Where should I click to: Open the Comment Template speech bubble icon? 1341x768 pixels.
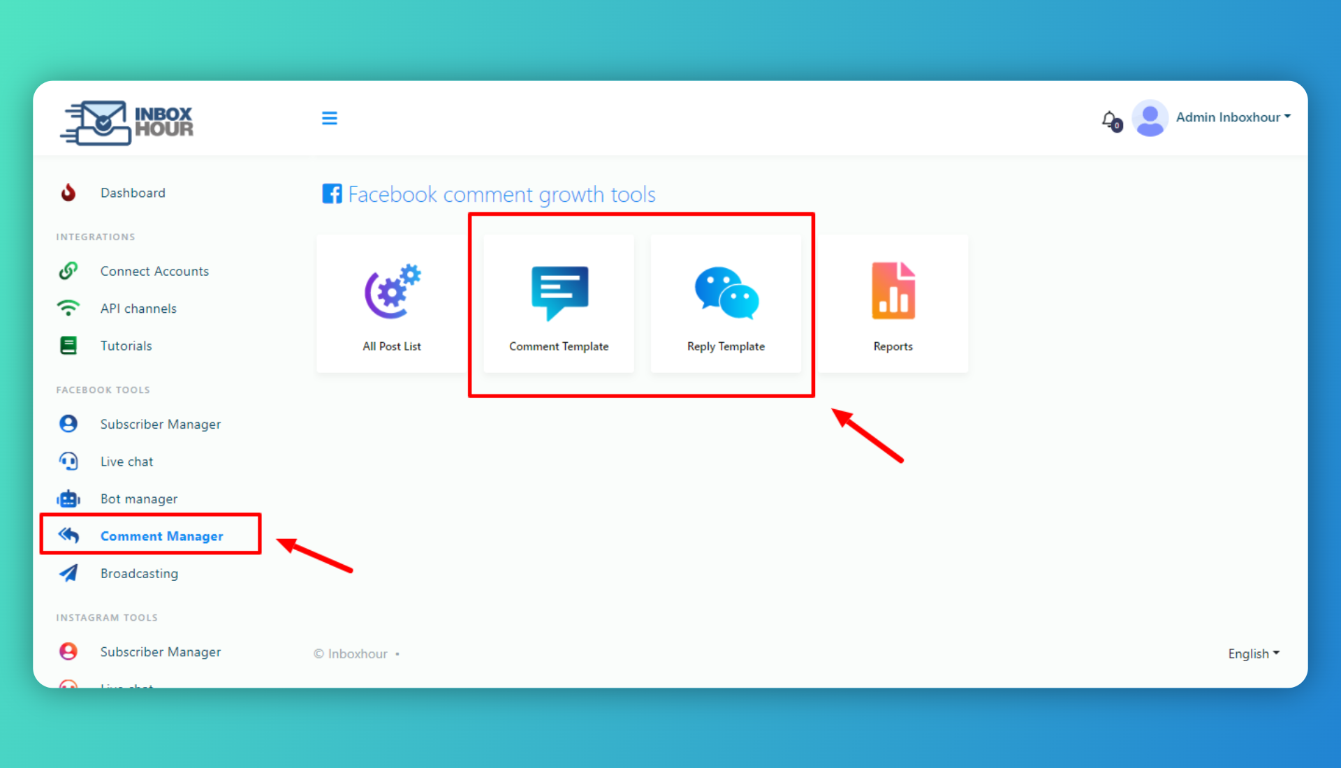(x=559, y=292)
